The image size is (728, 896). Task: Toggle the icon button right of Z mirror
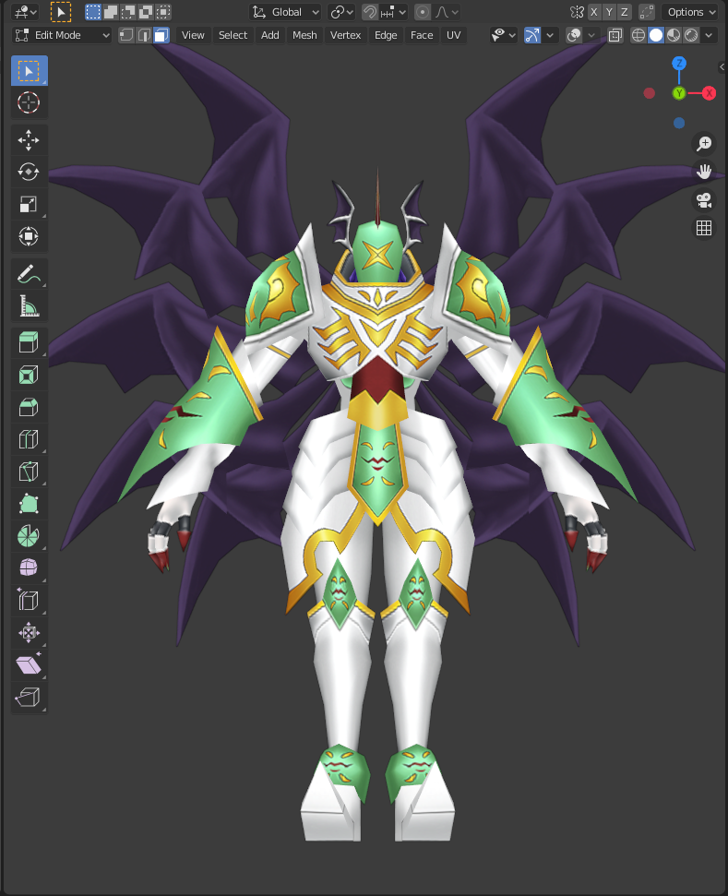pyautogui.click(x=646, y=12)
